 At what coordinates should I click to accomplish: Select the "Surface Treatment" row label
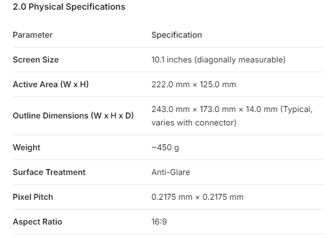click(x=49, y=172)
